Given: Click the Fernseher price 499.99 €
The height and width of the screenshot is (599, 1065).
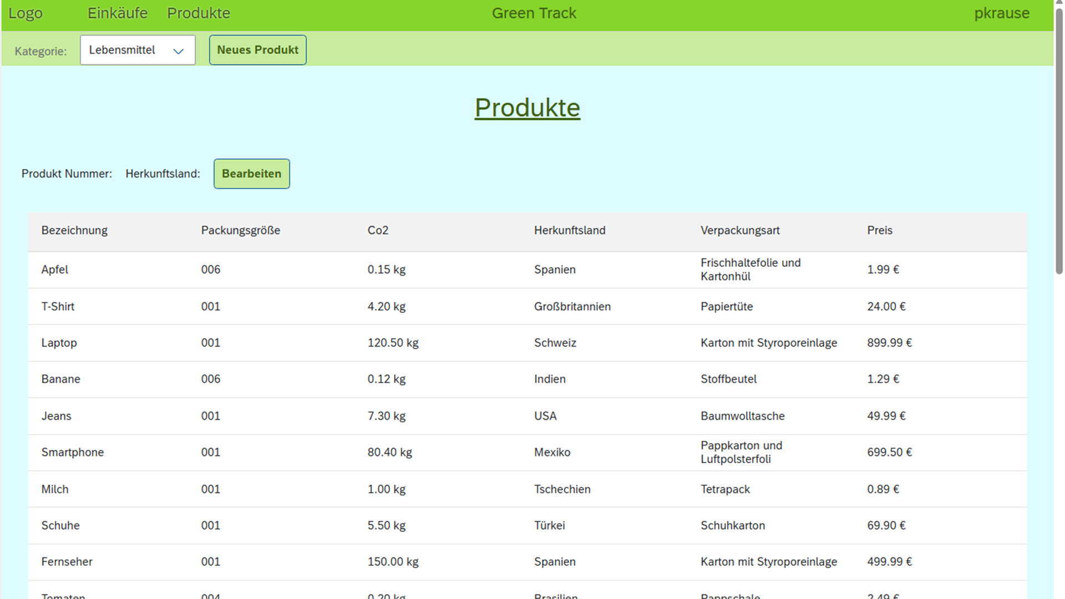Looking at the screenshot, I should click(x=889, y=562).
